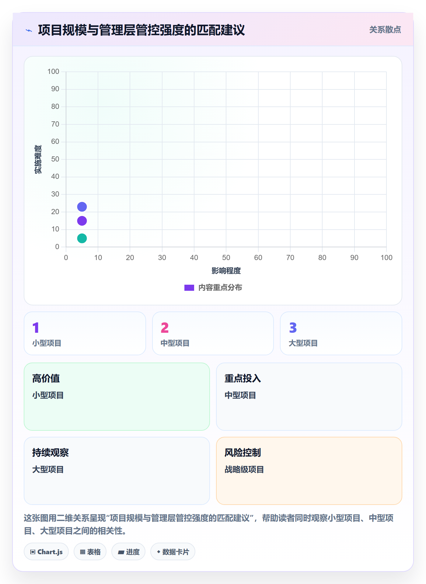This screenshot has width=426, height=584.
Task: Click the teal scatter point near 5
Action: 82,238
